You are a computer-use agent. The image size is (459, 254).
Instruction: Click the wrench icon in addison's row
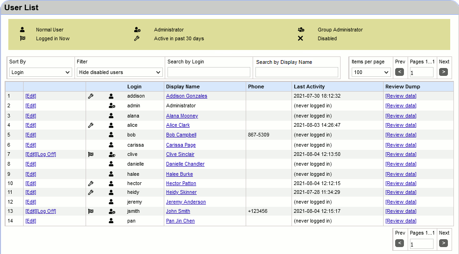91,96
